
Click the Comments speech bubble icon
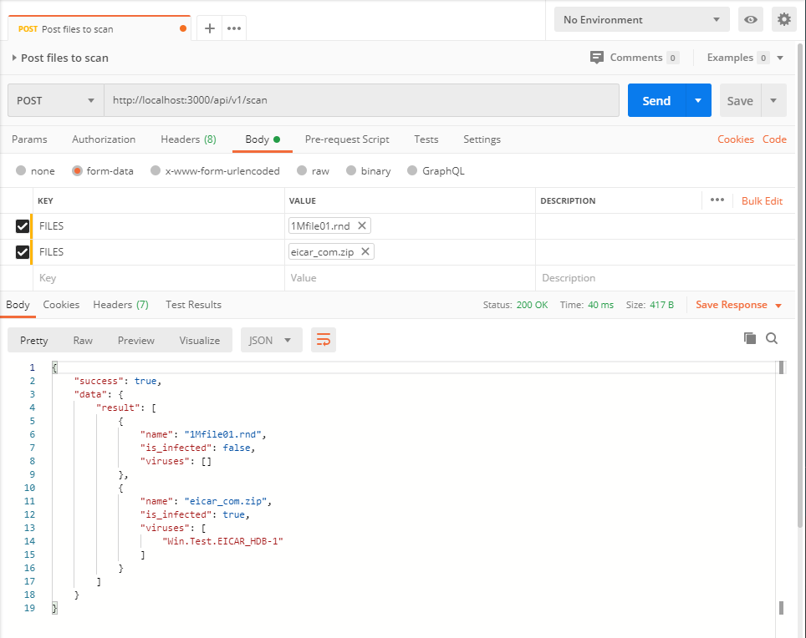tap(597, 58)
